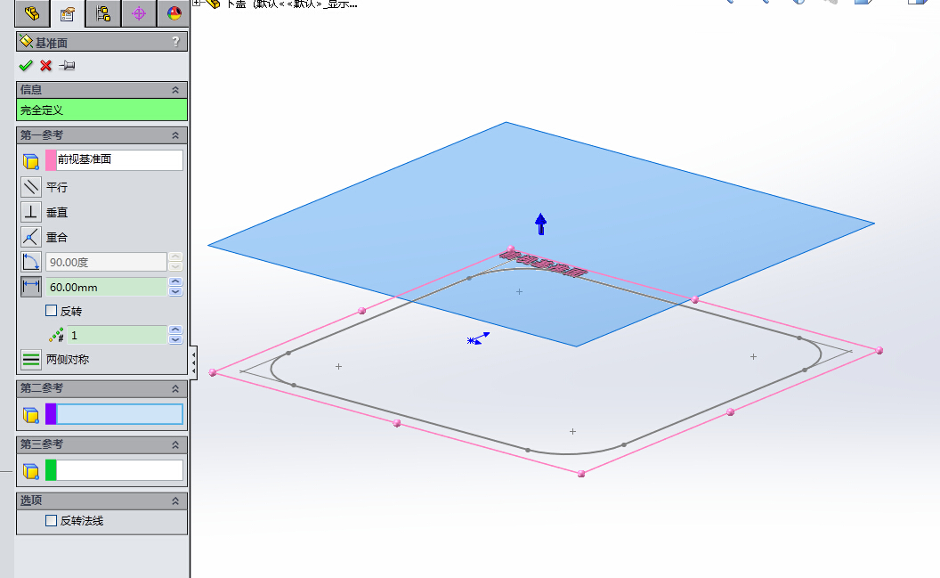Choose the 垂直 perpendicular constraint
Screen dimensions: 940x578
coord(30,212)
